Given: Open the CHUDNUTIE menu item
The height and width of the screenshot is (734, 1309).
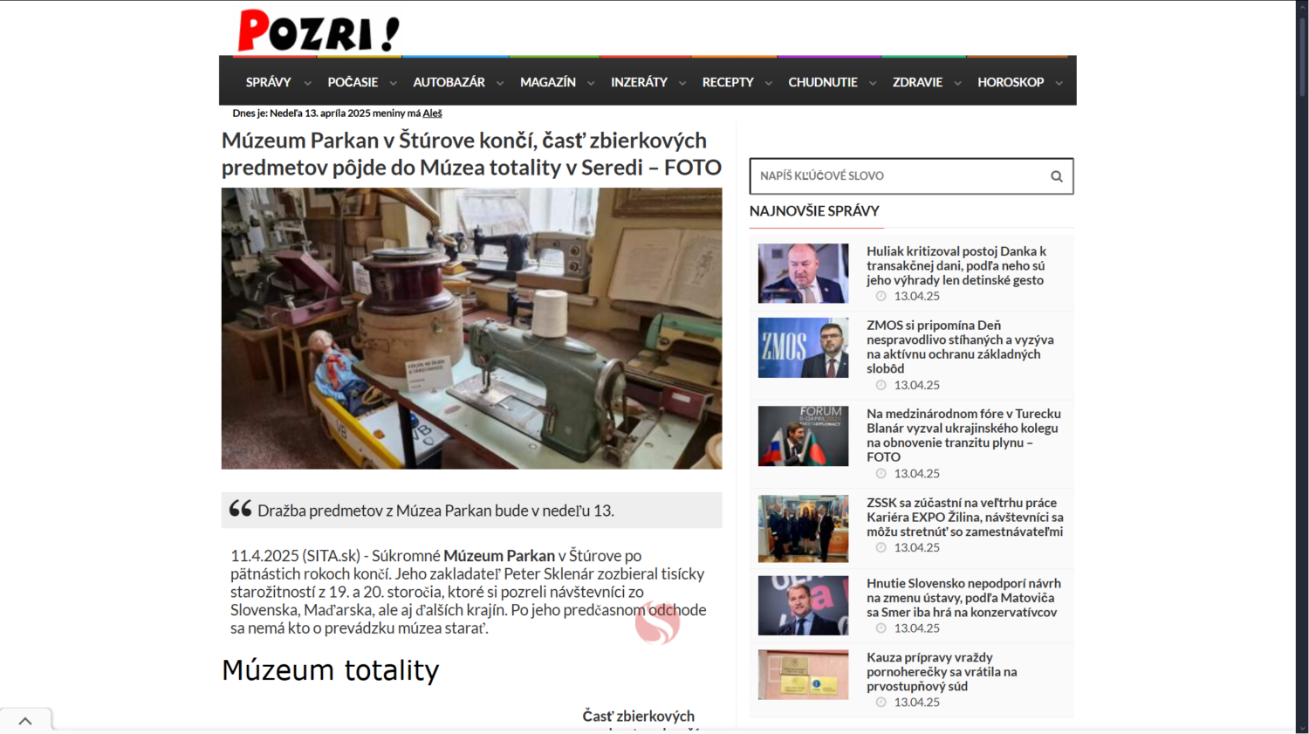Looking at the screenshot, I should 823,82.
